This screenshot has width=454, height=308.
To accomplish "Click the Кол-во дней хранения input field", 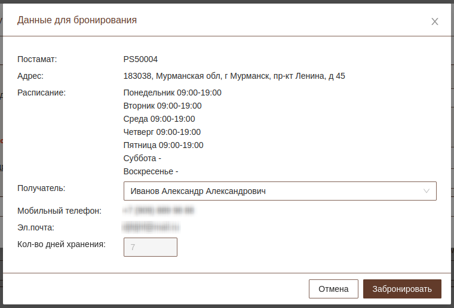I will pyautogui.click(x=151, y=247).
